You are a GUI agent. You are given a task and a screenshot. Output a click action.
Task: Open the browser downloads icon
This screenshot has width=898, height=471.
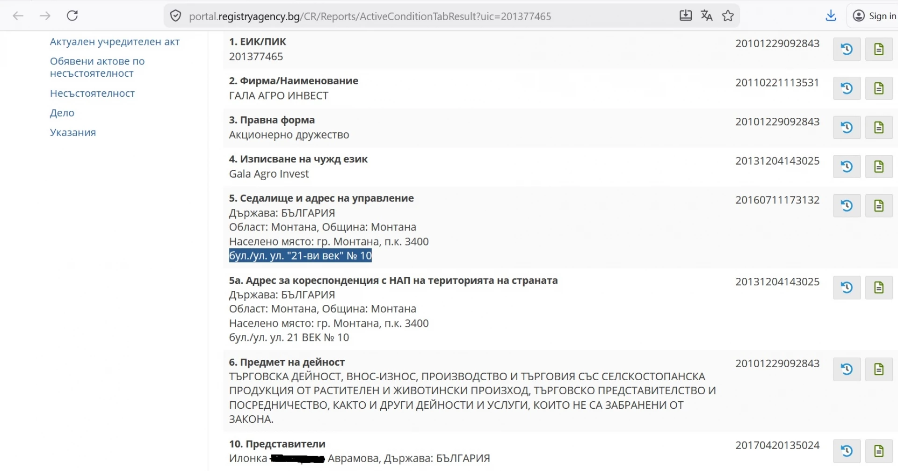[831, 16]
